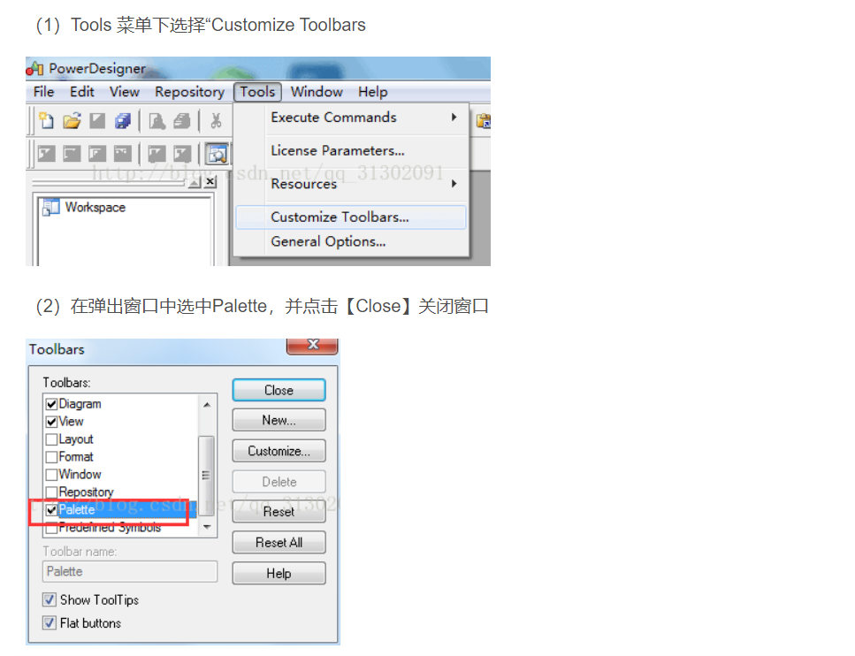Click the Print toolbar icon
This screenshot has height=656, width=855.
click(182, 120)
